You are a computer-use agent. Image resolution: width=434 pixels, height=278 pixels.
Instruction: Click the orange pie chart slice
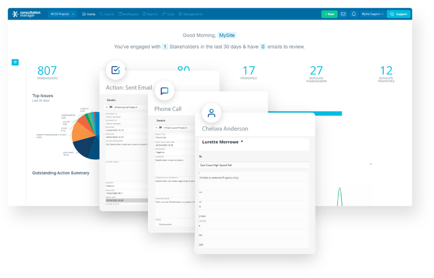click(x=82, y=131)
